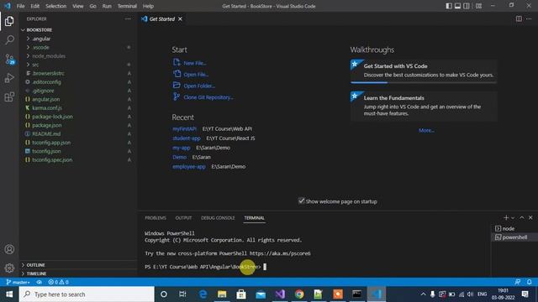The width and height of the screenshot is (538, 302).
Task: Open the Help menu
Action: pos(148,6)
